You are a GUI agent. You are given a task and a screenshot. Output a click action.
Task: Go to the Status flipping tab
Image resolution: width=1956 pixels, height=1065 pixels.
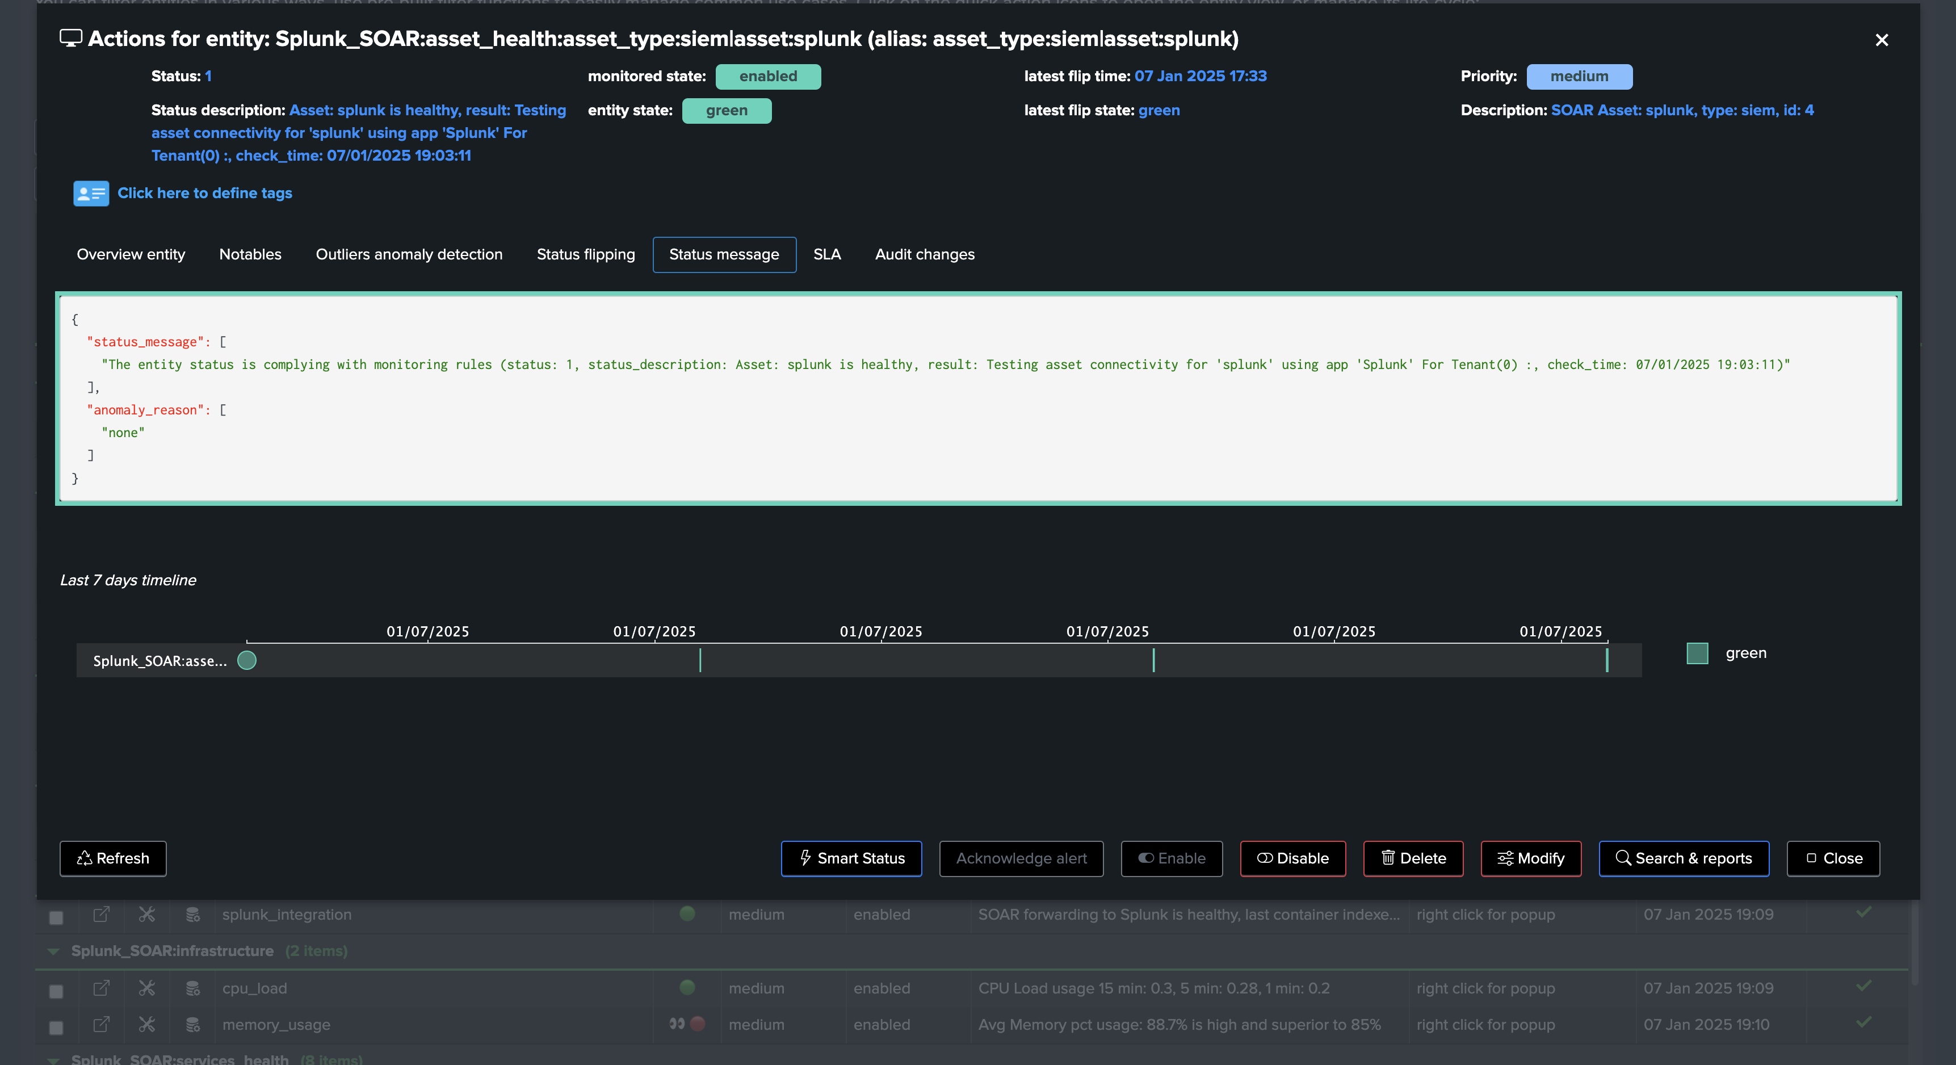(585, 254)
